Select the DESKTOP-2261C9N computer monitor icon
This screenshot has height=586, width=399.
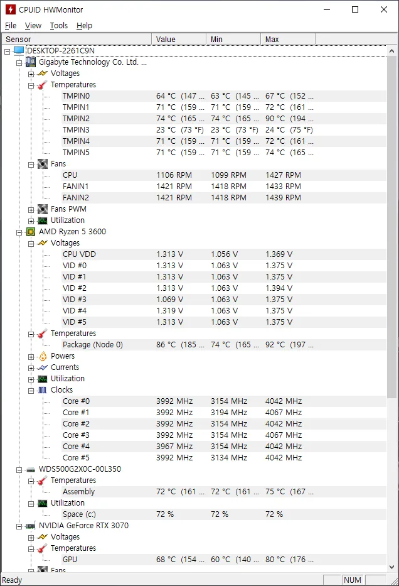click(19, 51)
